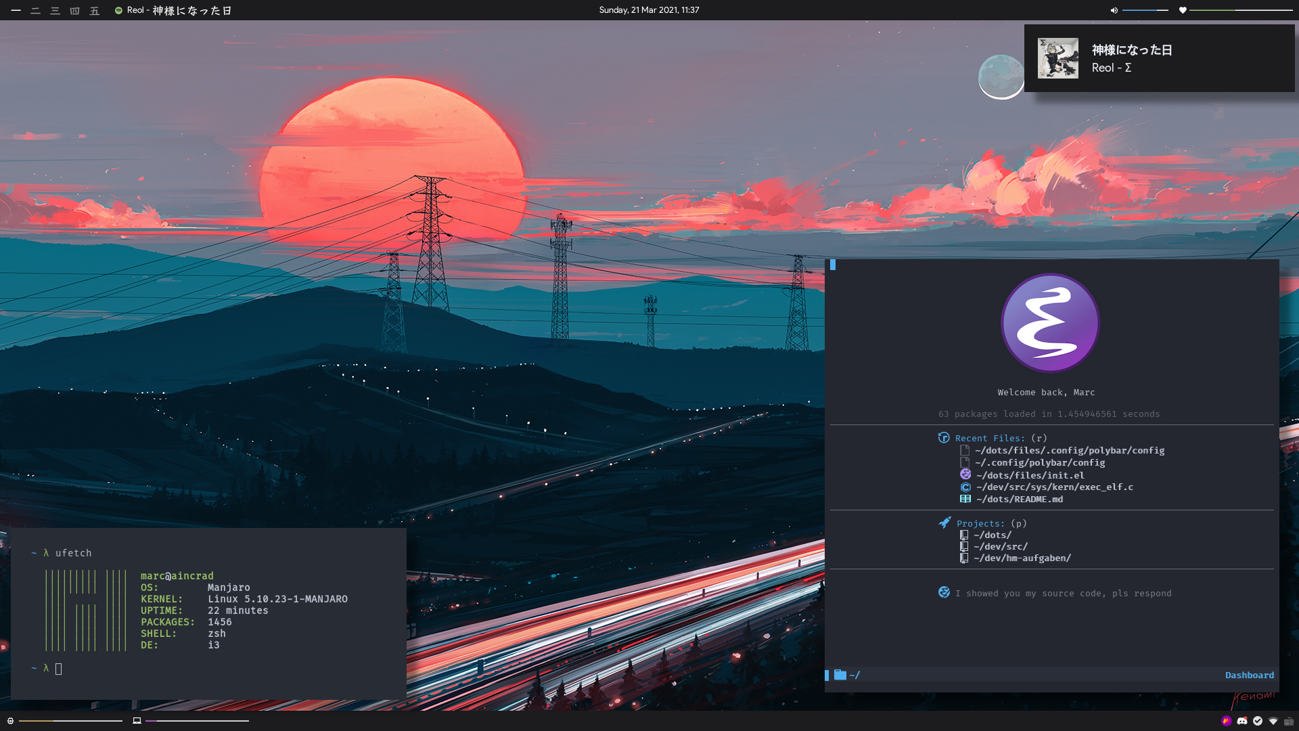
Task: Click the checkmark tray icon
Action: 1258,721
